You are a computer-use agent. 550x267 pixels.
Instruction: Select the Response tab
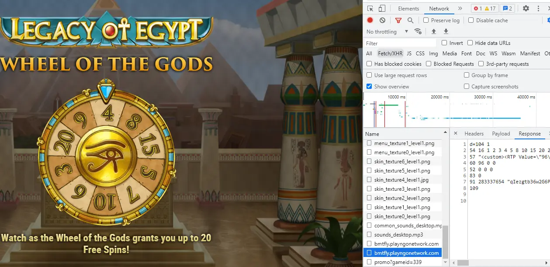point(530,134)
